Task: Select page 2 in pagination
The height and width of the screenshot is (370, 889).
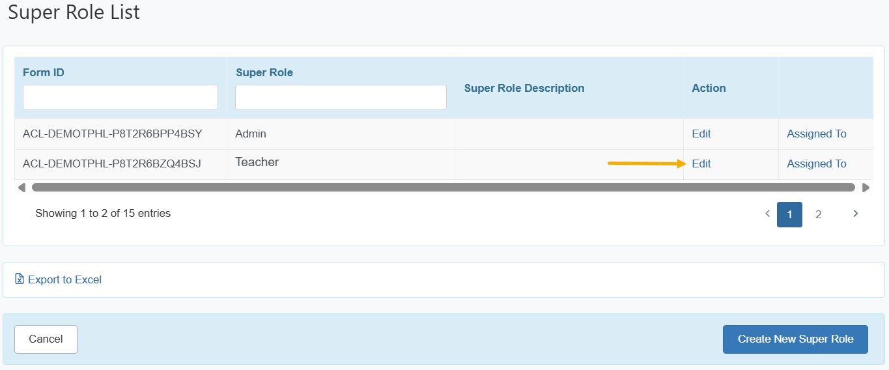Action: coord(819,214)
